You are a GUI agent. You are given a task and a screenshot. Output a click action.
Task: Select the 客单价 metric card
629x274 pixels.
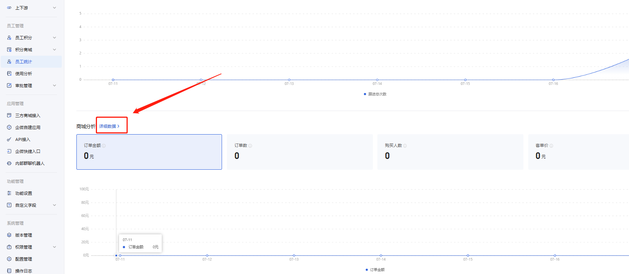(578, 152)
